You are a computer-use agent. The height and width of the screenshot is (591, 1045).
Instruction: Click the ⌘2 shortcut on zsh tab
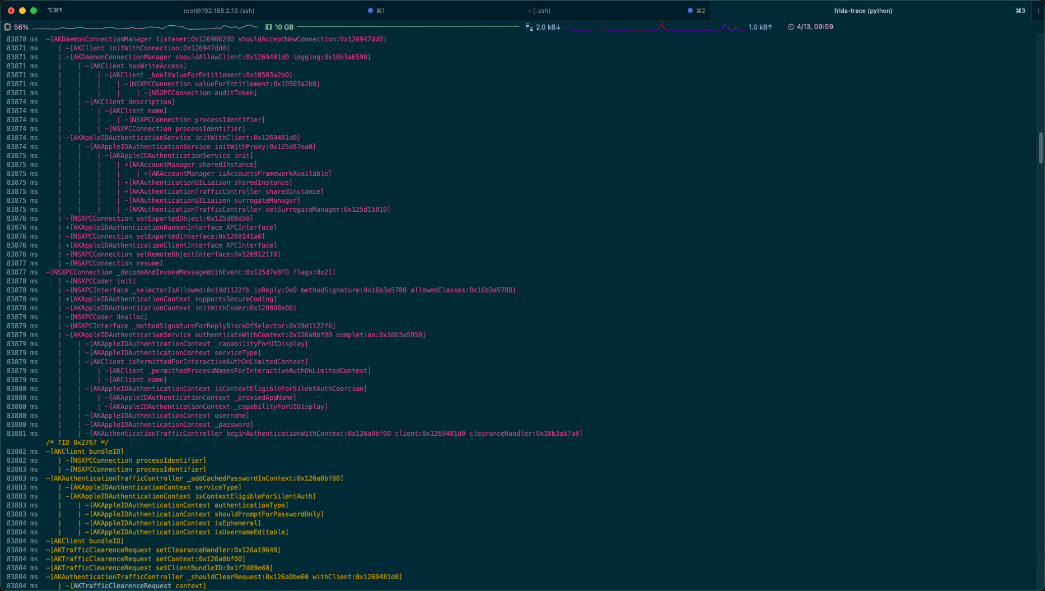pyautogui.click(x=700, y=11)
